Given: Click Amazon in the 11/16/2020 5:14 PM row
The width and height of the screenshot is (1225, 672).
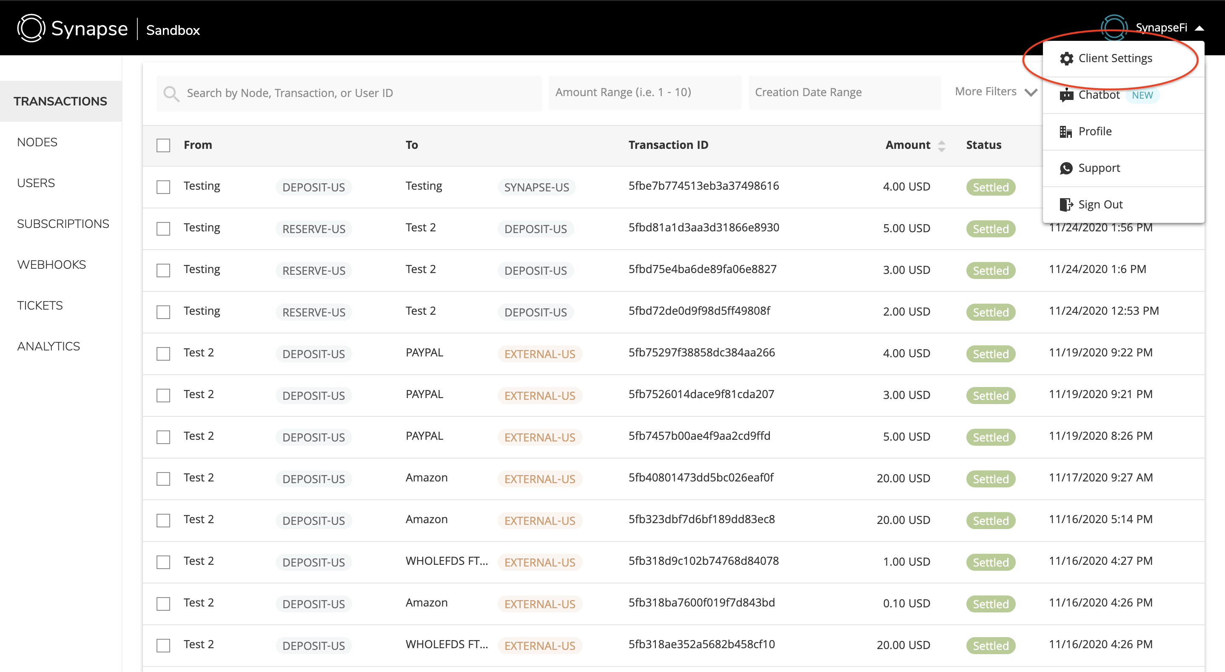Looking at the screenshot, I should tap(427, 519).
